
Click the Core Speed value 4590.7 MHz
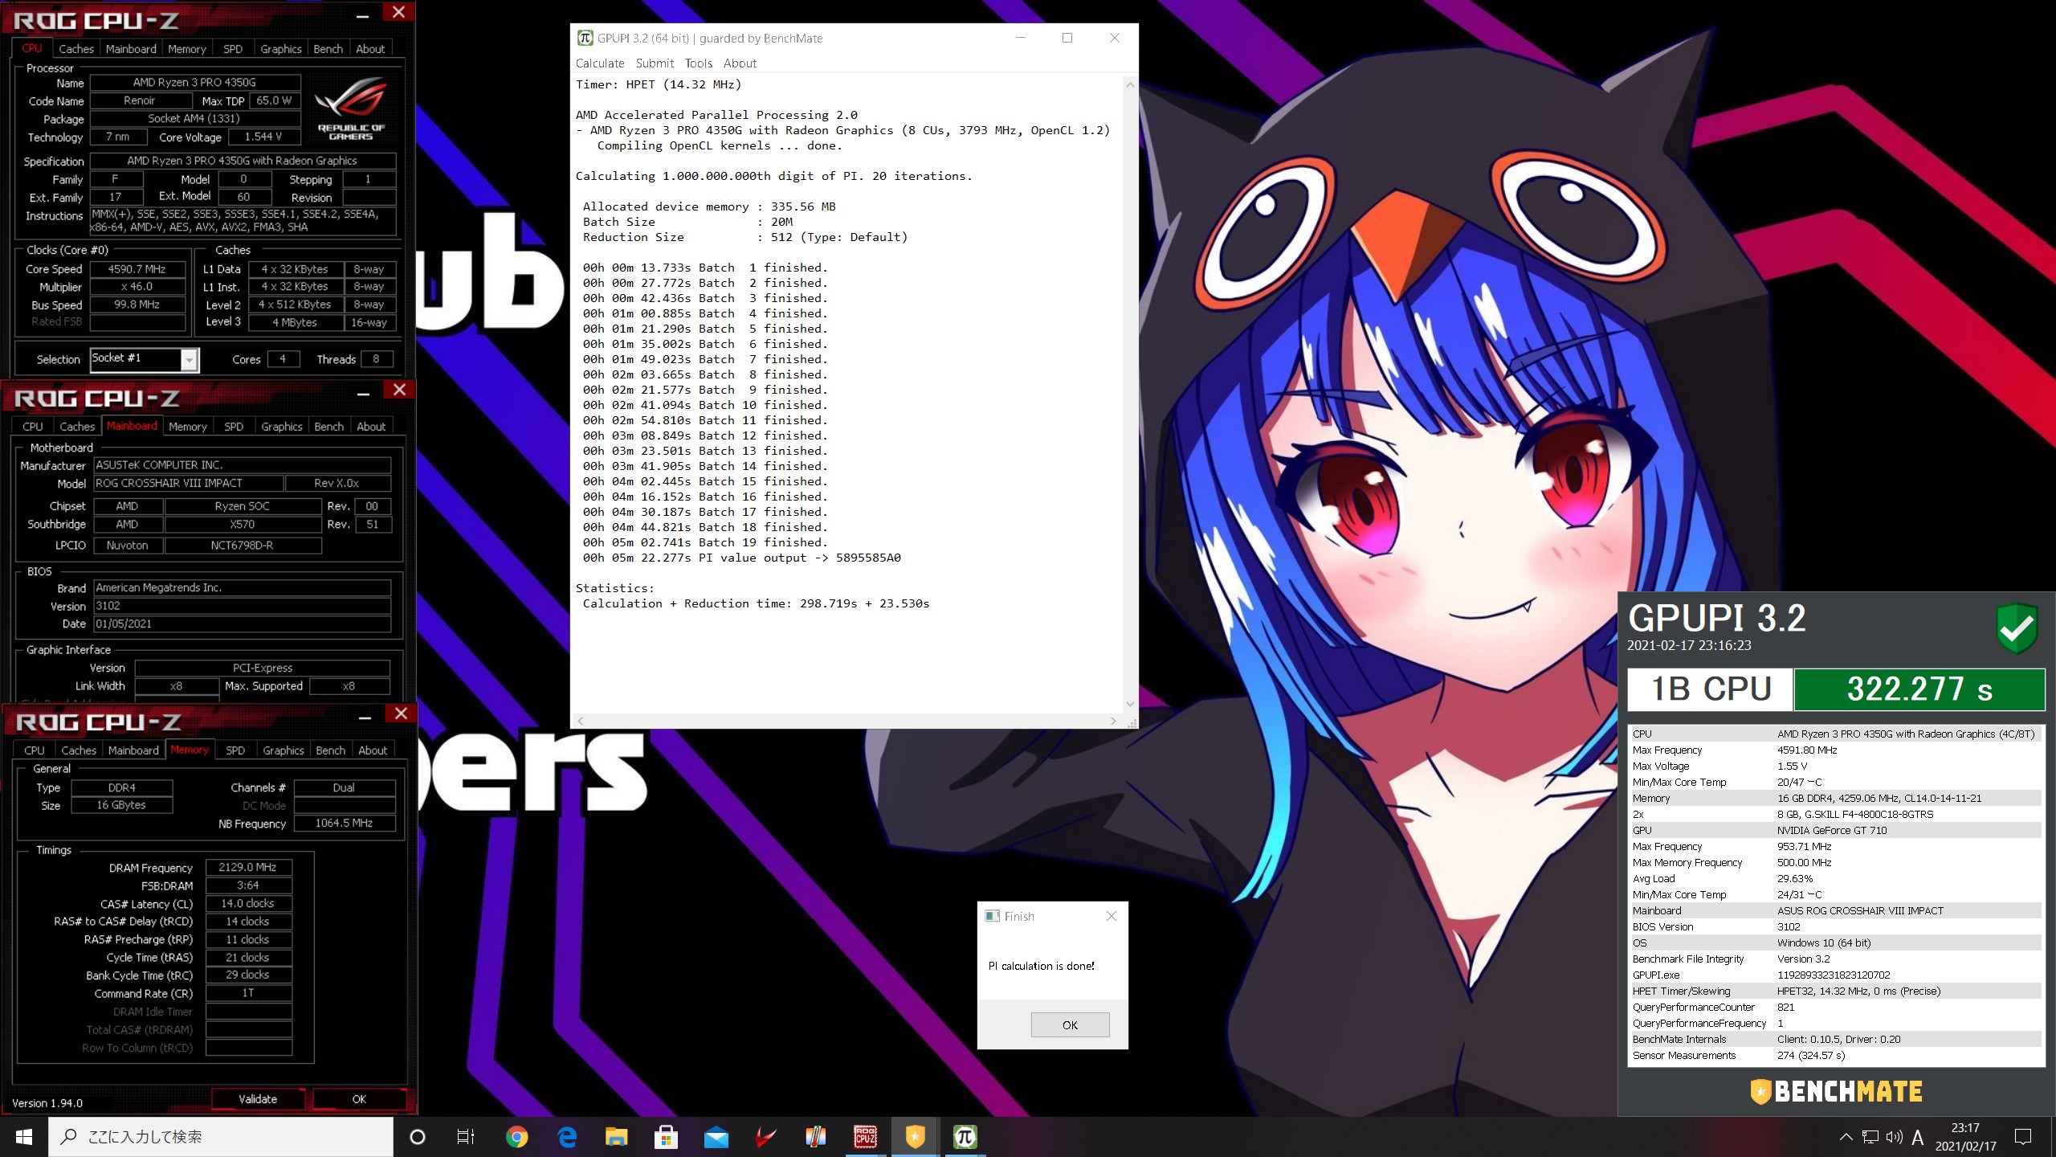pyautogui.click(x=137, y=269)
